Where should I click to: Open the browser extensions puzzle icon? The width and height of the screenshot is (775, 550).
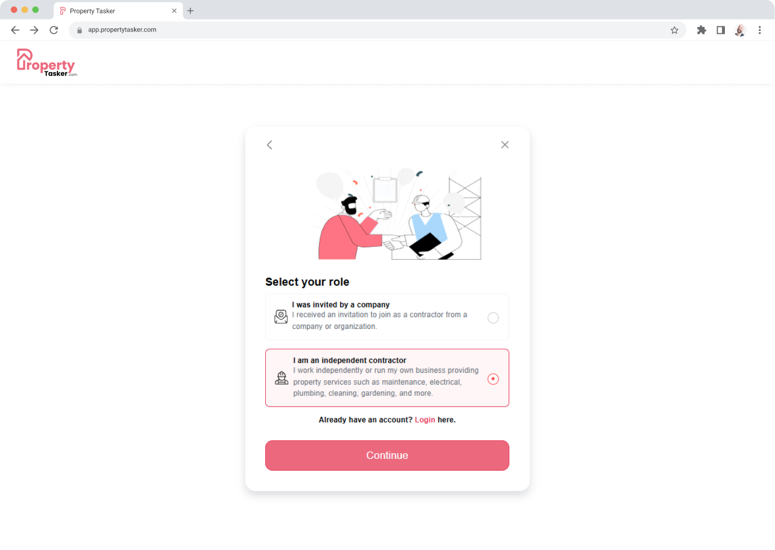[701, 30]
